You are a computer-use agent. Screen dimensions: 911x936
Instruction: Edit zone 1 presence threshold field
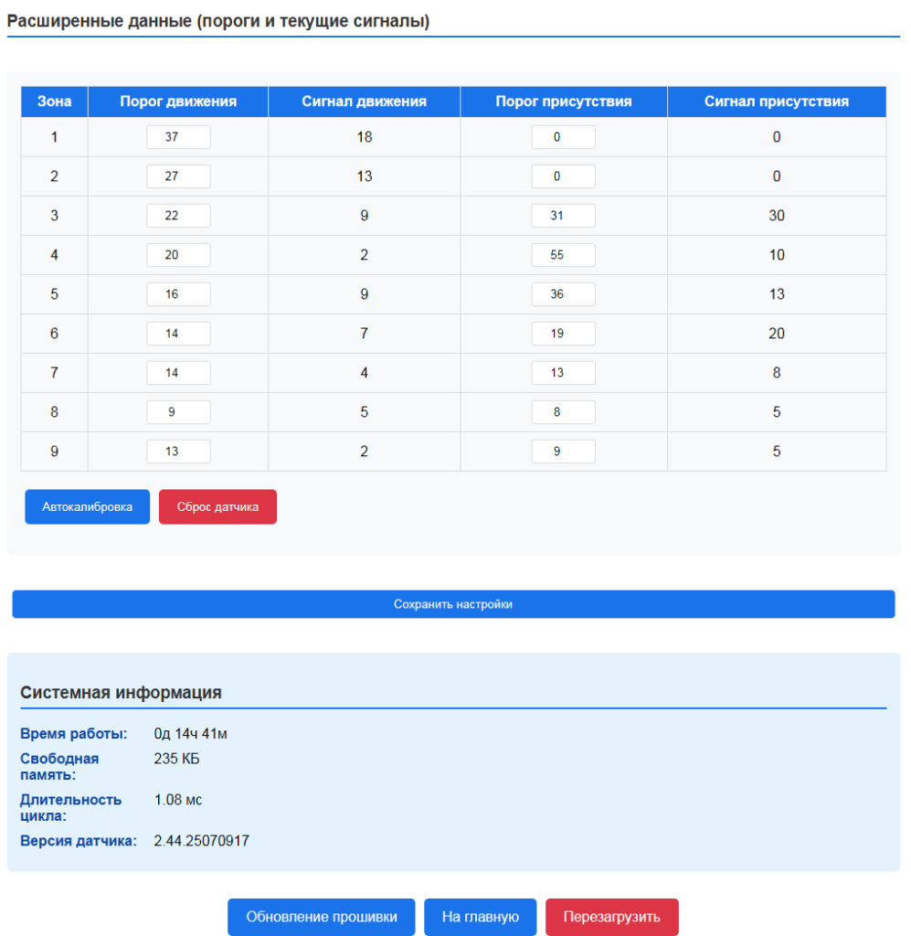click(563, 137)
